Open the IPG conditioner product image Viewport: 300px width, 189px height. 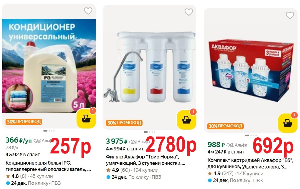(49, 66)
